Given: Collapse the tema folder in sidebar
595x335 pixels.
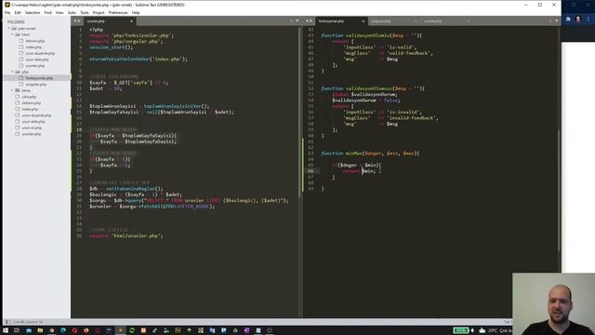Looking at the screenshot, I should tap(12, 90).
